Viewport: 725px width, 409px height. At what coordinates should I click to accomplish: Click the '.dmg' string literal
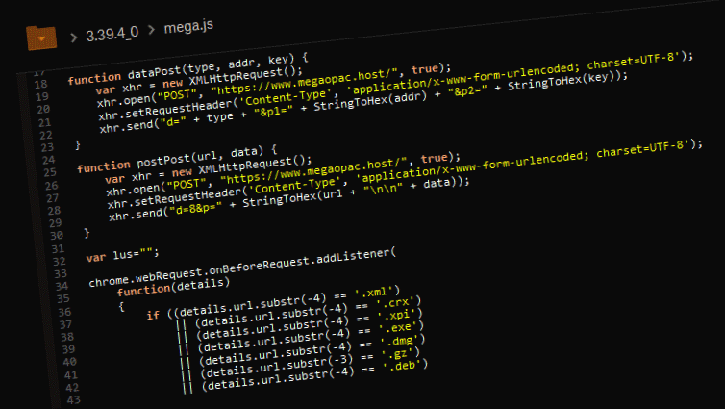coord(403,342)
